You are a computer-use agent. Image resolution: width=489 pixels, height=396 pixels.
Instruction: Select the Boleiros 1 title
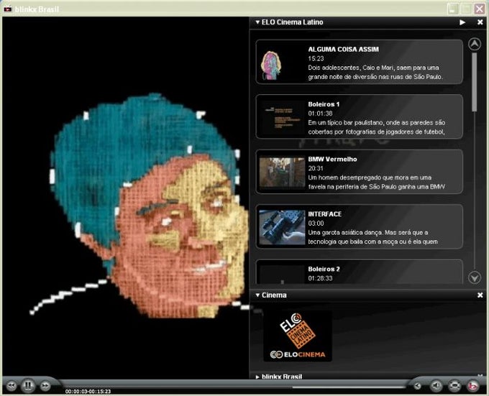(324, 104)
